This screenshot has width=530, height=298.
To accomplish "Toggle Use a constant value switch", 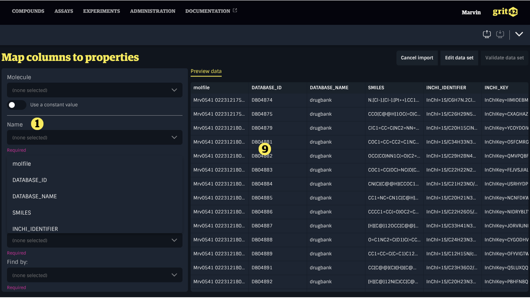I will tap(17, 105).
